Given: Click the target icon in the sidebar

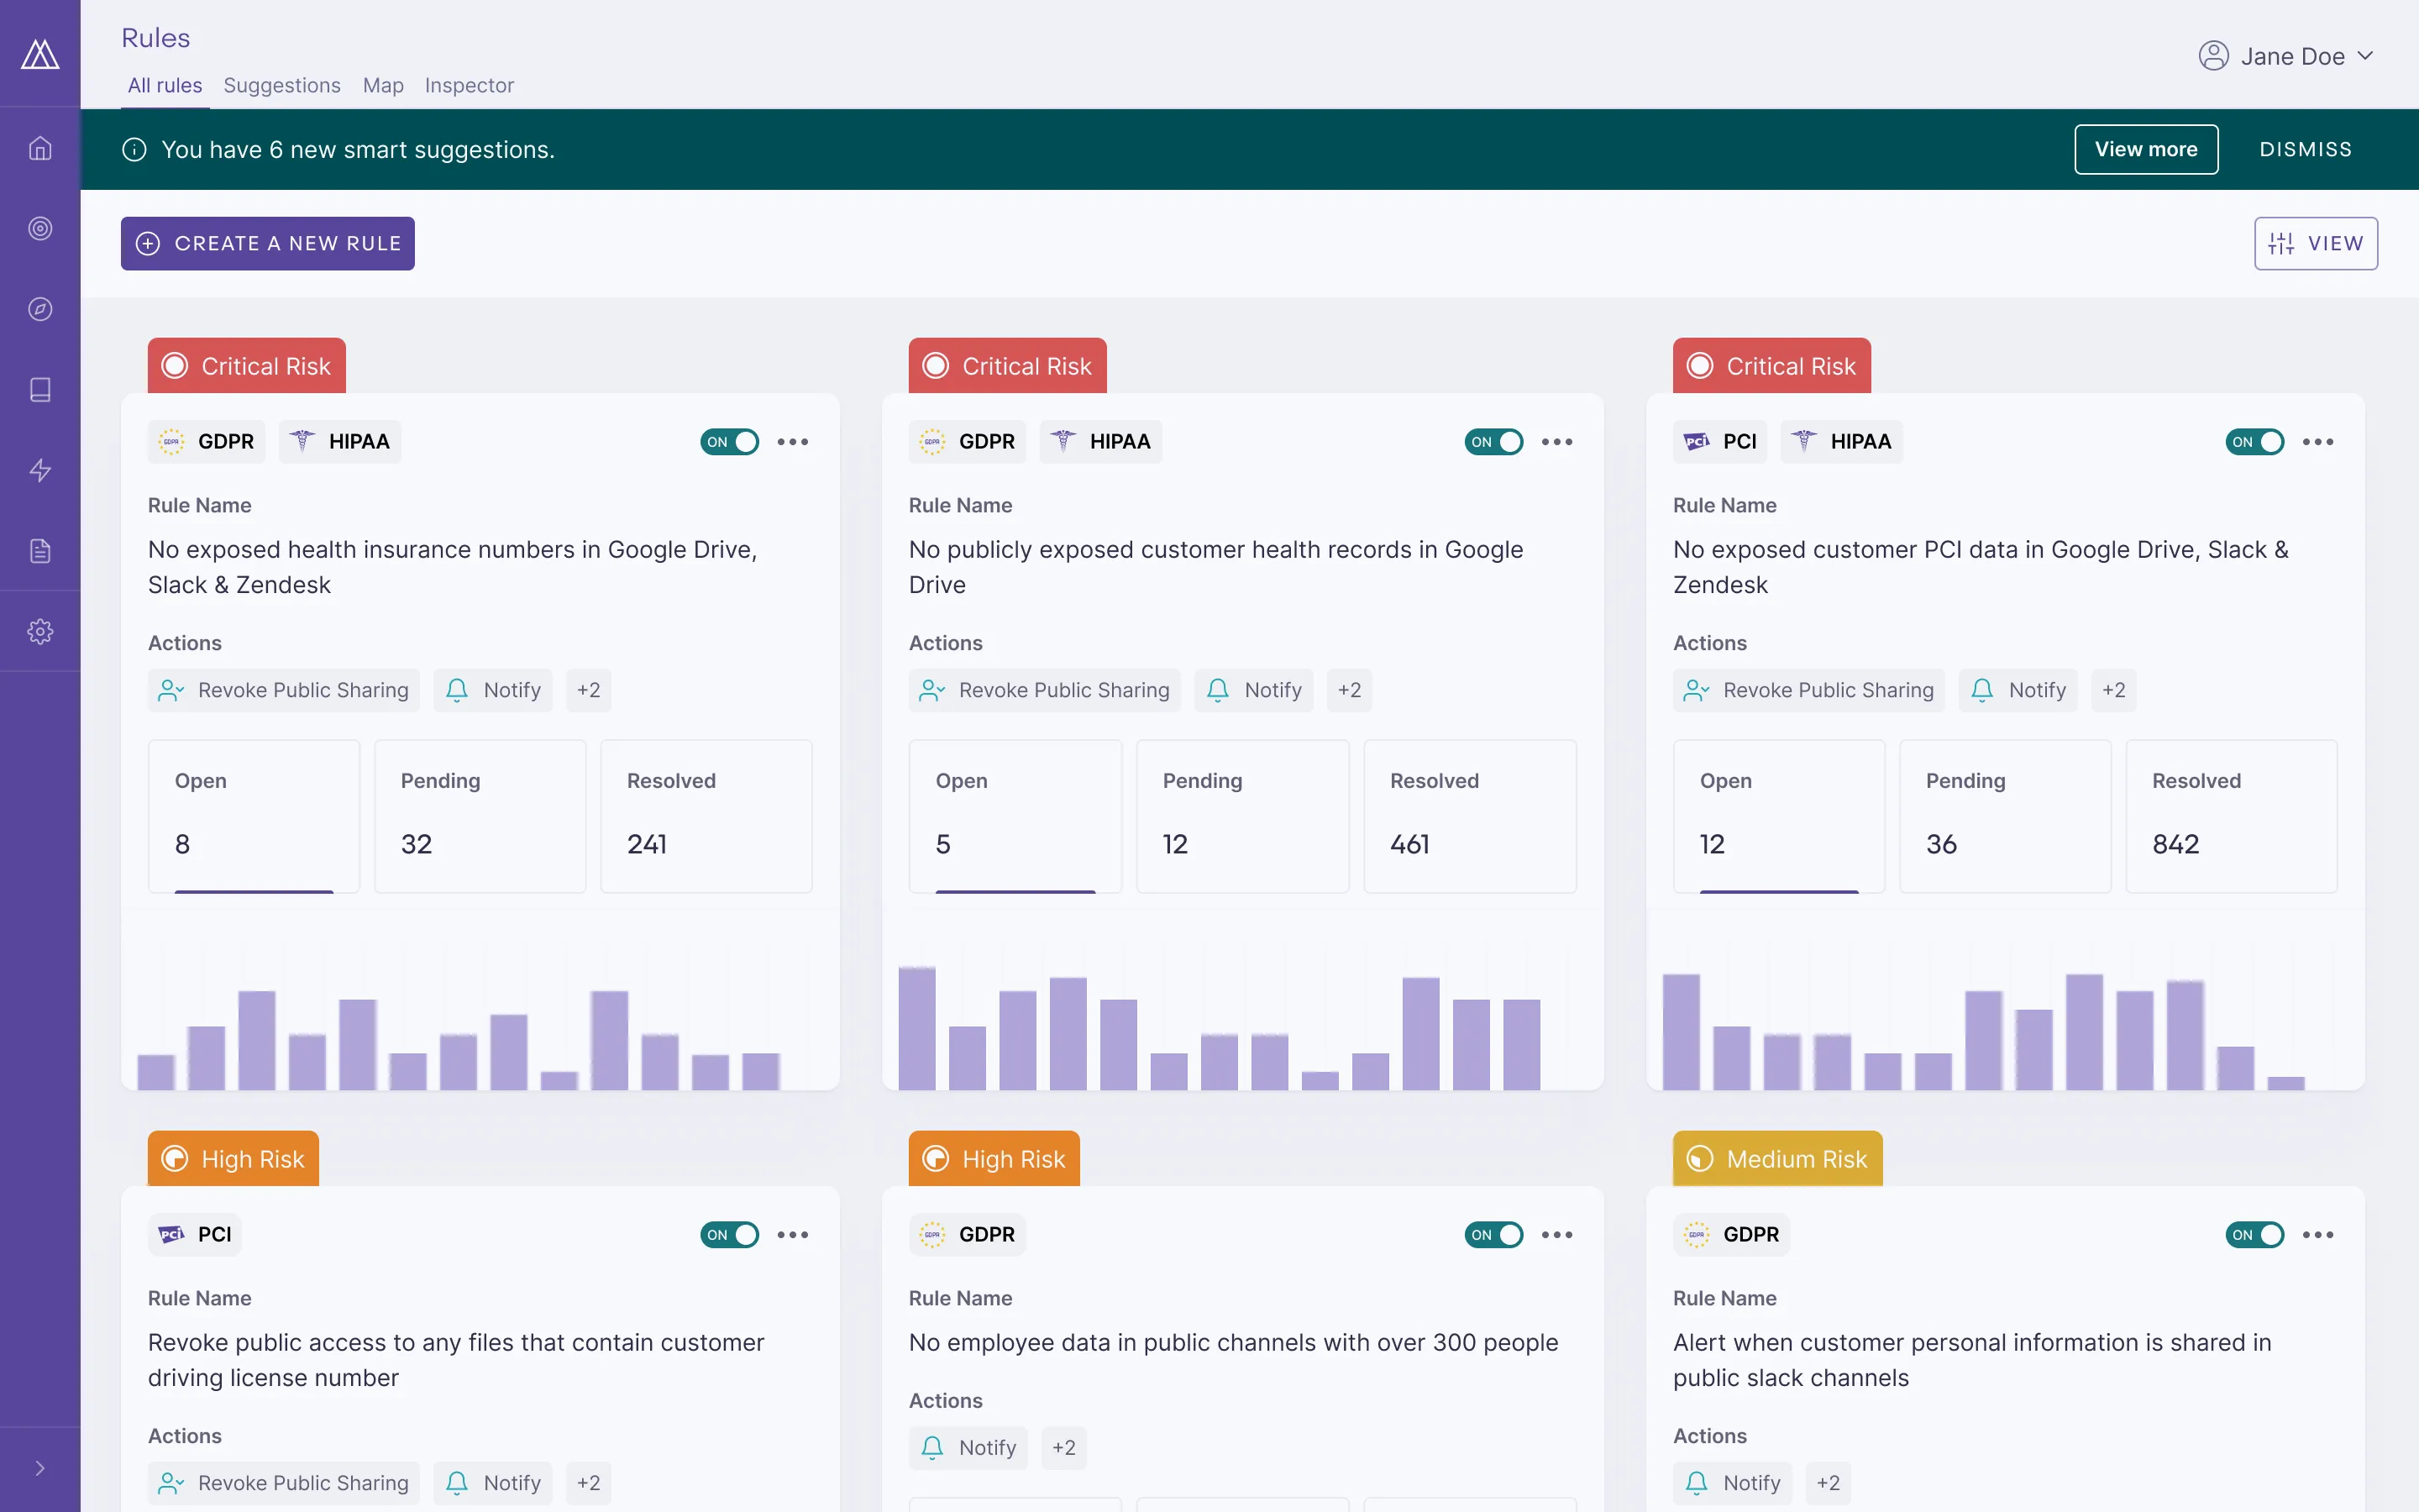Looking at the screenshot, I should pyautogui.click(x=40, y=228).
